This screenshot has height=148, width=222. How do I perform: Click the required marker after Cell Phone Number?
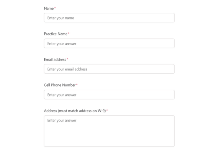77,84
